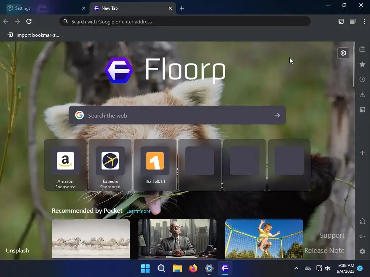Click Import bookmarks toolbar item

click(33, 35)
